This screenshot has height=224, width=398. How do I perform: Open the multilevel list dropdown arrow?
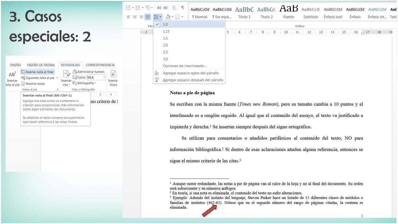click(152, 8)
